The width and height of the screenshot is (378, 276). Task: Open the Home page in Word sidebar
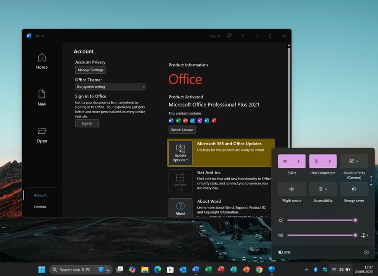tap(42, 61)
